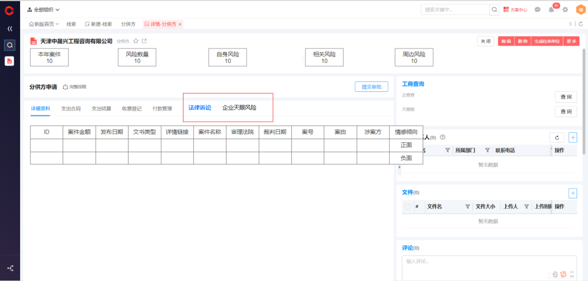Viewport: 588px width, 281px height.
Task: Open the 付款管理 tab
Action: pyautogui.click(x=162, y=109)
